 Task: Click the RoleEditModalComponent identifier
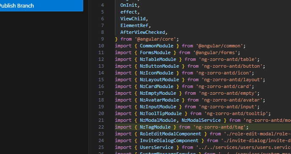(170, 134)
